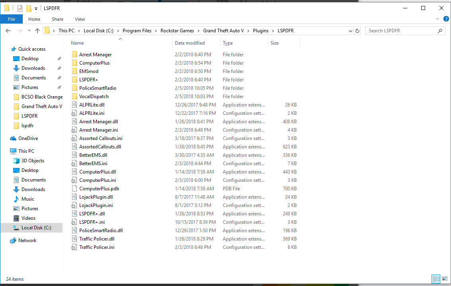Go back with the Back arrow
The image size is (451, 286).
click(8, 31)
